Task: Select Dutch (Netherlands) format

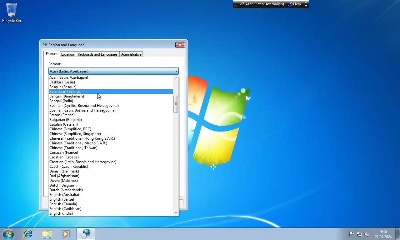Action: (x=111, y=190)
